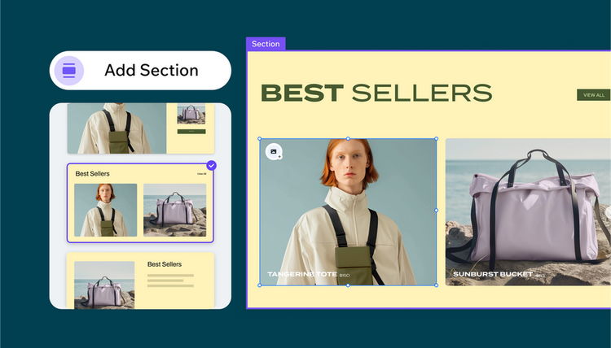611x348 pixels.
Task: Choose the top template with model photo
Action: [139, 128]
